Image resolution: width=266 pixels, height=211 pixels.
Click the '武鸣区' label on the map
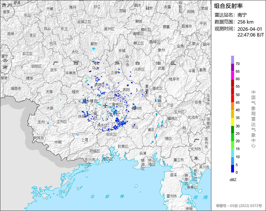[99, 85]
